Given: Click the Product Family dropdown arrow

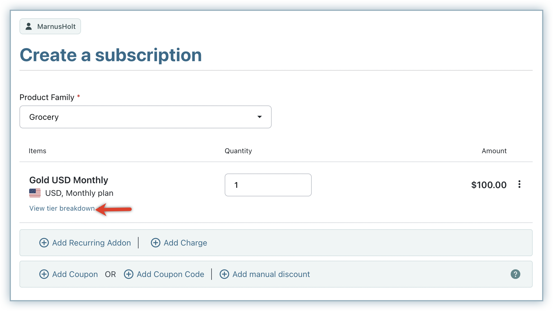Looking at the screenshot, I should pos(259,117).
